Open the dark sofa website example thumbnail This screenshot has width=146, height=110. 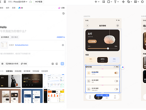pos(32,81)
